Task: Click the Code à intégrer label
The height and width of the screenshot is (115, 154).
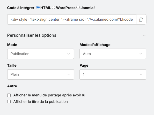Action: (x=21, y=8)
